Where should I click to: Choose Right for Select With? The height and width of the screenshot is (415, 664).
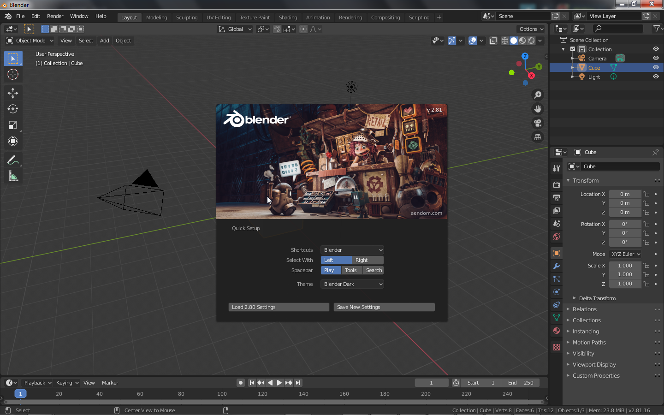368,260
